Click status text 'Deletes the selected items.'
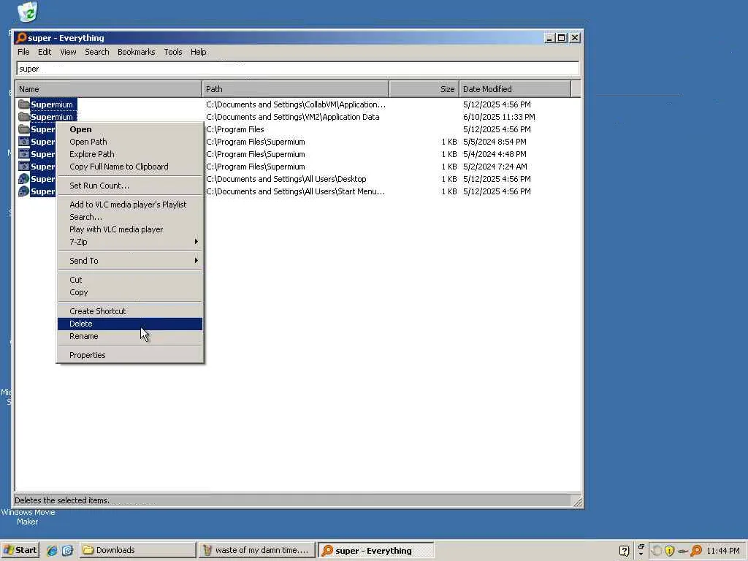The width and height of the screenshot is (748, 561). (62, 500)
